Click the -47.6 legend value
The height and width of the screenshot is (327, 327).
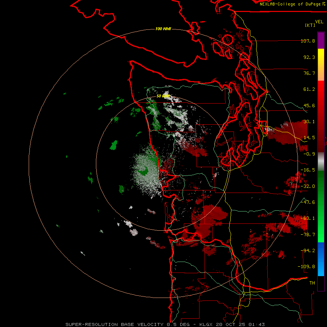pyautogui.click(x=308, y=202)
